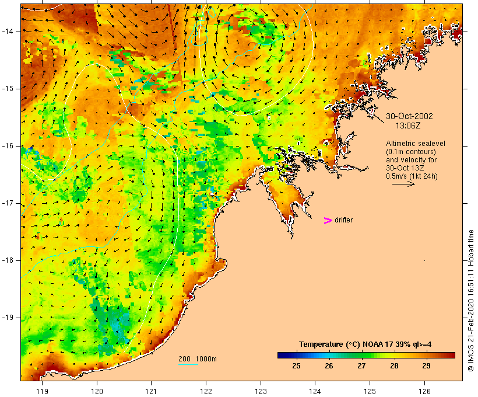
Task: Click the 'Temperature (°C) NOAA 17 39% ql>=4' title
Action: pyautogui.click(x=365, y=344)
